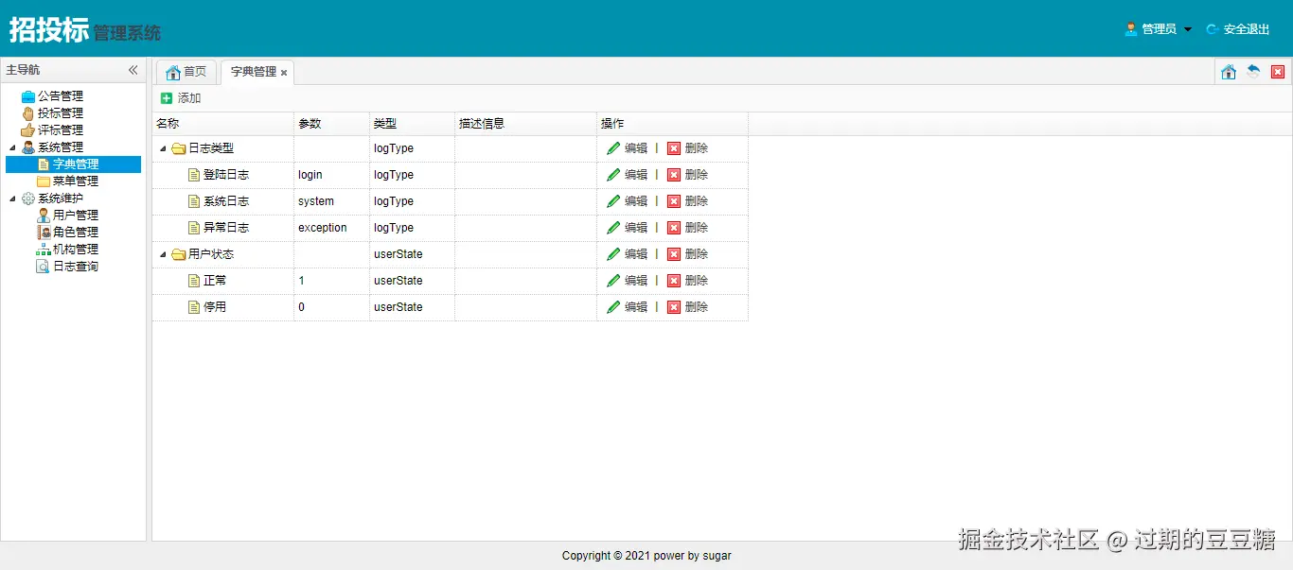Open the 管理员 dropdown arrow
Viewport: 1293px width, 570px height.
tap(1188, 29)
